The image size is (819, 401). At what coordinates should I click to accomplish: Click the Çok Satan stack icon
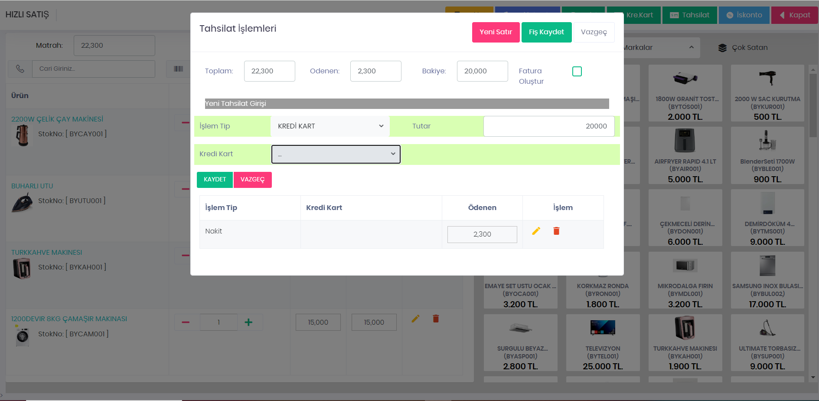[x=722, y=48]
